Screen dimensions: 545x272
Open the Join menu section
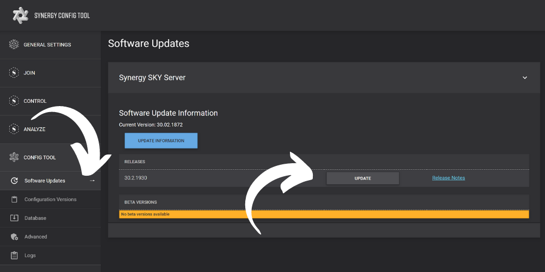[50, 73]
